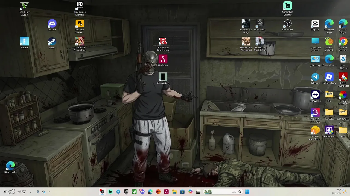The height and width of the screenshot is (196, 350).
Task: Click the FiveM.Visua... Edge shortcut
Action: click(329, 61)
